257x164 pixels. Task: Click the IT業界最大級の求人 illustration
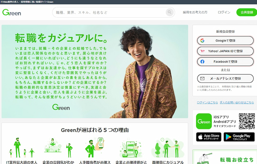[22, 147]
